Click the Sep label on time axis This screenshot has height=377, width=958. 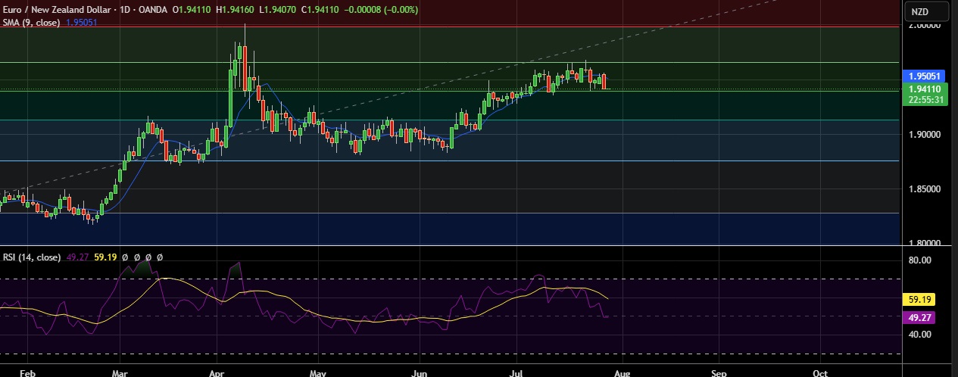pos(719,373)
